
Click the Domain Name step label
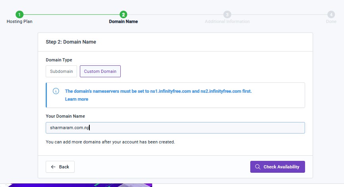click(x=123, y=21)
